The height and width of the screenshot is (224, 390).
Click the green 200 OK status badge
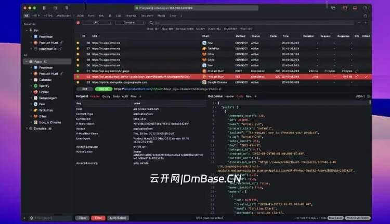coord(103,89)
